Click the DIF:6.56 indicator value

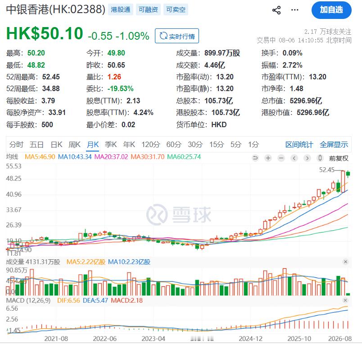pos(68,300)
